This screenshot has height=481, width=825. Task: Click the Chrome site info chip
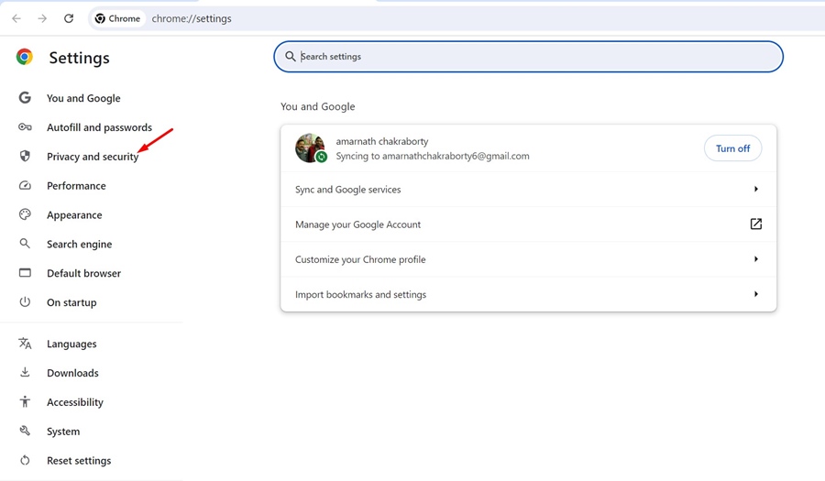(117, 18)
